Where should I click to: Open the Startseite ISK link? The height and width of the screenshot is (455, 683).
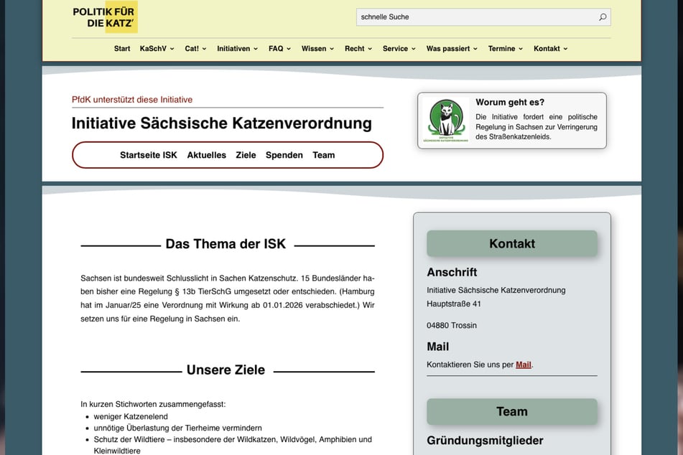(x=149, y=155)
